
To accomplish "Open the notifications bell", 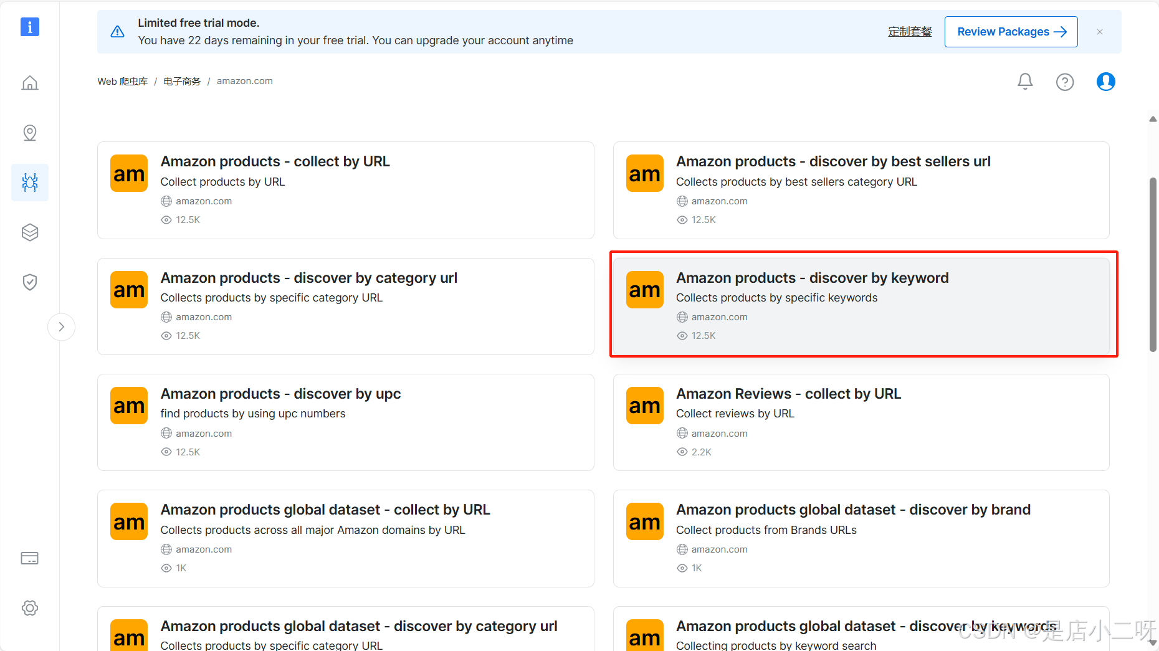I will pos(1025,82).
